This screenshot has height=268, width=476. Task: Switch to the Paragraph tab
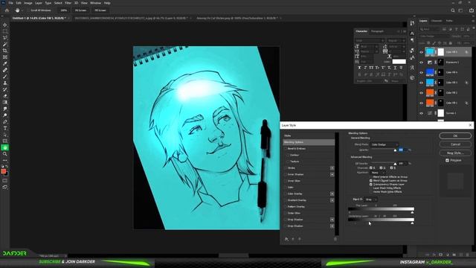click(x=377, y=31)
